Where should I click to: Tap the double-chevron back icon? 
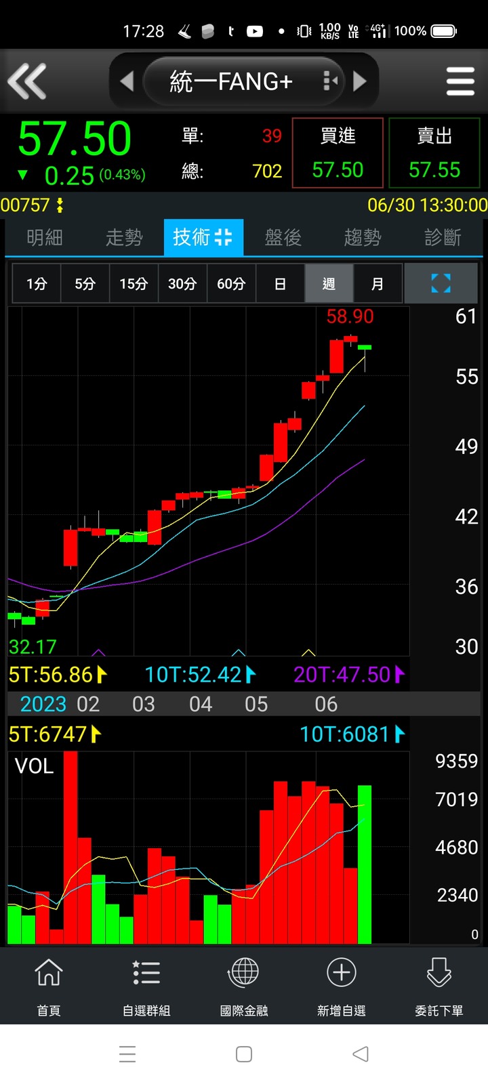(x=27, y=81)
